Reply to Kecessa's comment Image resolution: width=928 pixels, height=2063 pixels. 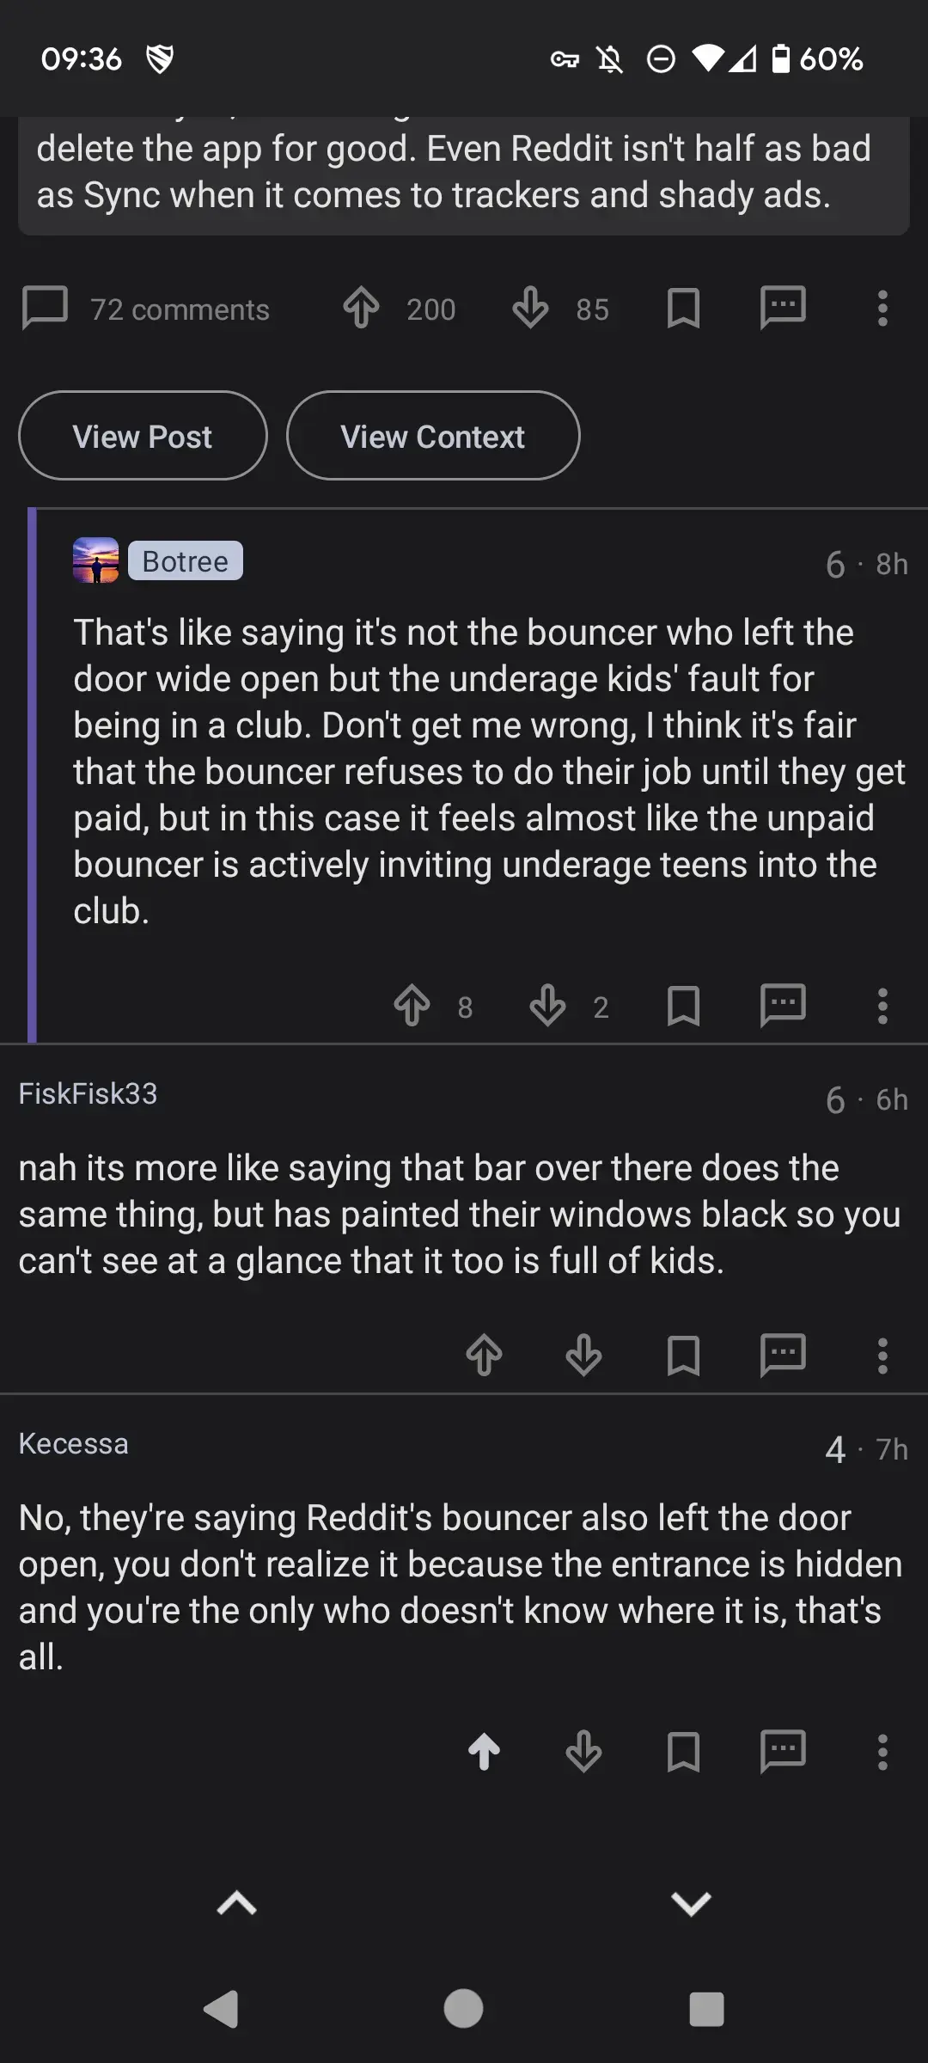point(783,1751)
